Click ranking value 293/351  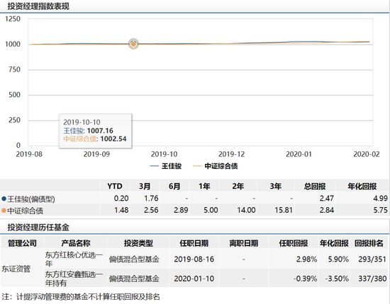point(372,259)
